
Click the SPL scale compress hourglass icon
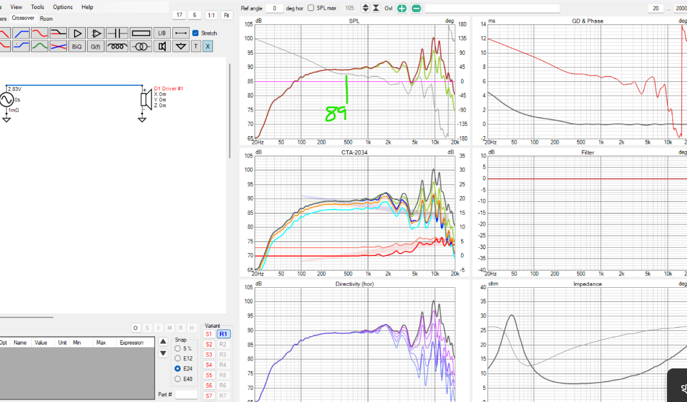pos(376,8)
